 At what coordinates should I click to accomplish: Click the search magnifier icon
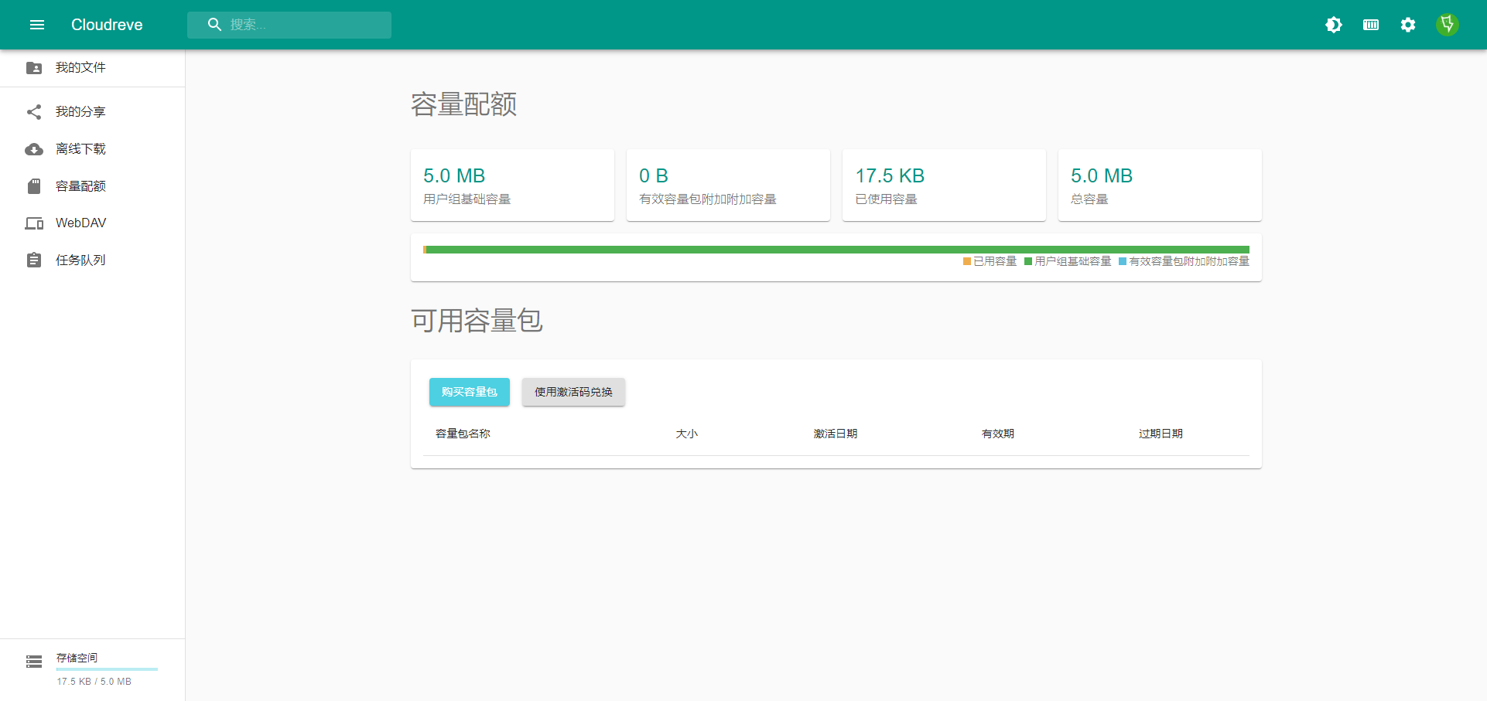[x=214, y=25]
